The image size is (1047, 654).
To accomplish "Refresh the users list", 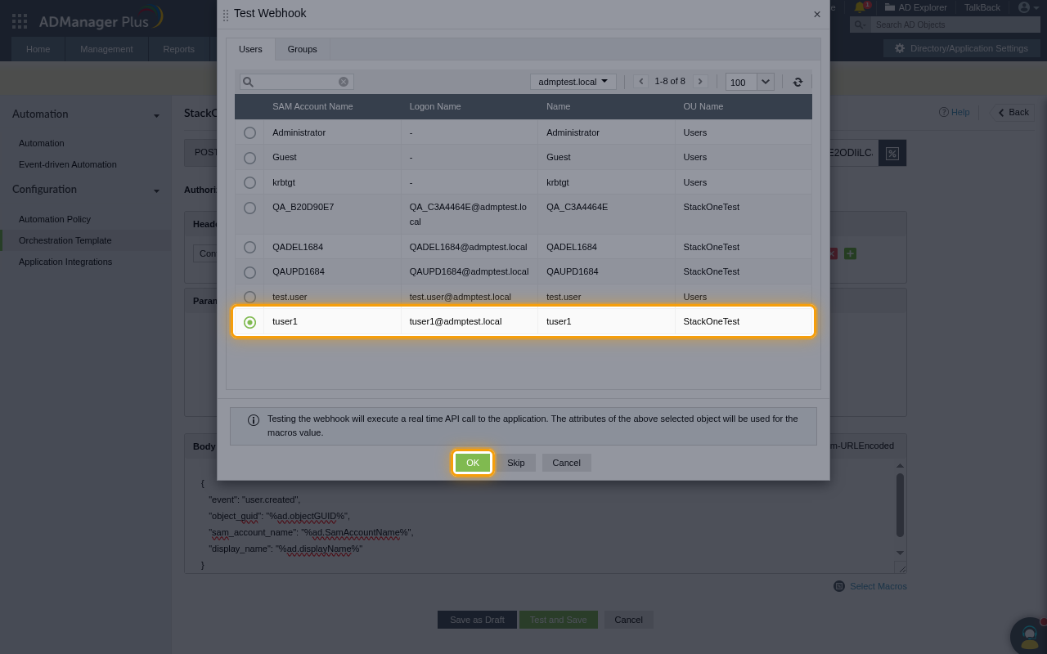I will click(798, 82).
